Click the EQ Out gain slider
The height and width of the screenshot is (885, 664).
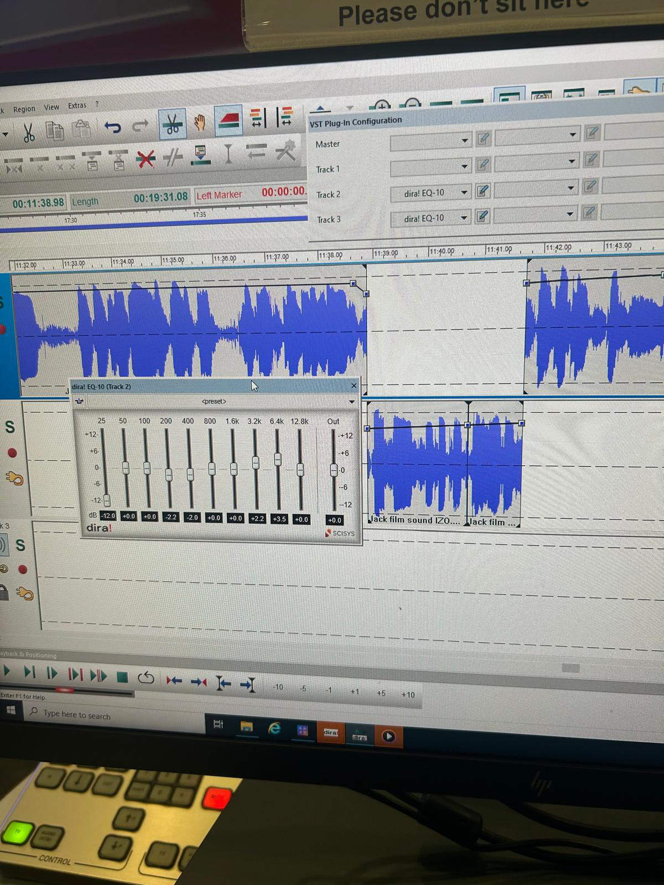point(334,470)
